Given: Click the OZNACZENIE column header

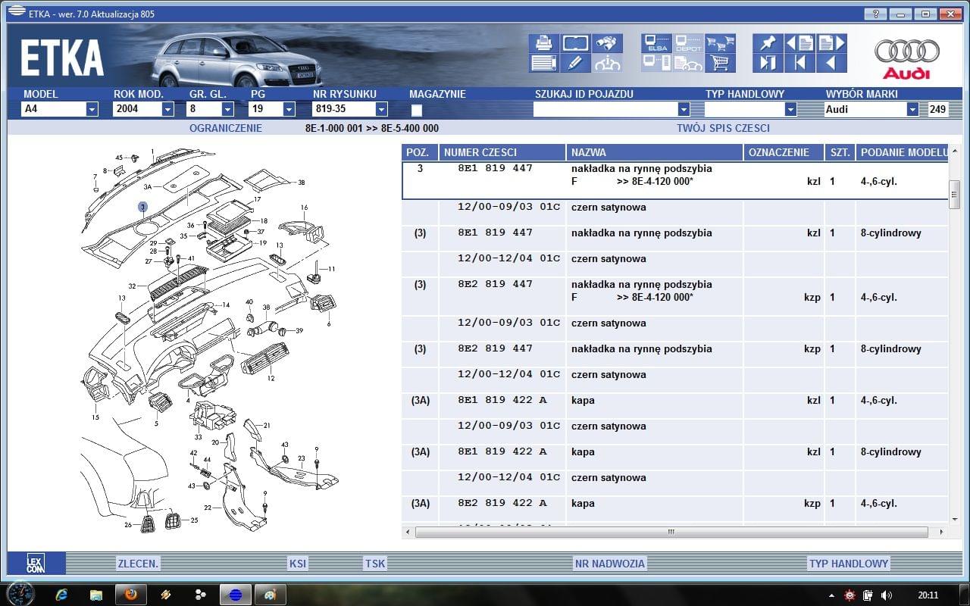Looking at the screenshot, I should (x=784, y=152).
